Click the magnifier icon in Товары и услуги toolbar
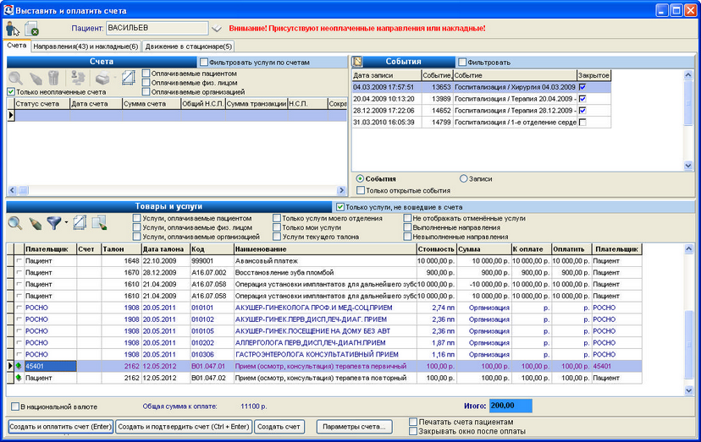 point(15,223)
